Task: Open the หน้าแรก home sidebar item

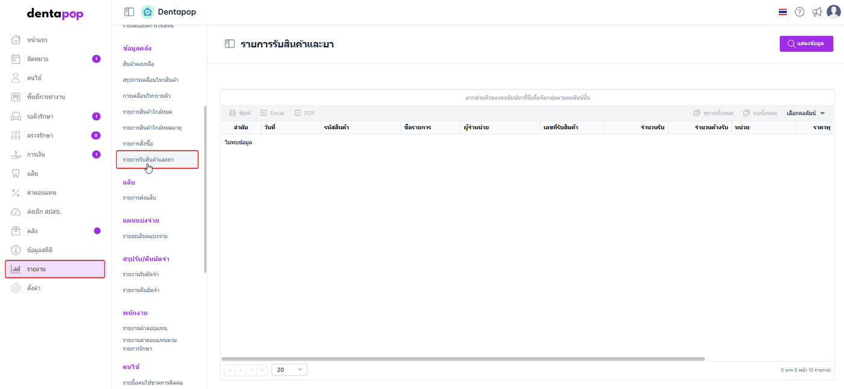Action: click(x=55, y=40)
